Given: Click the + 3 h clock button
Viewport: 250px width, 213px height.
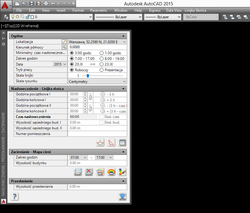Looking at the screenshot, I should tap(103, 100).
